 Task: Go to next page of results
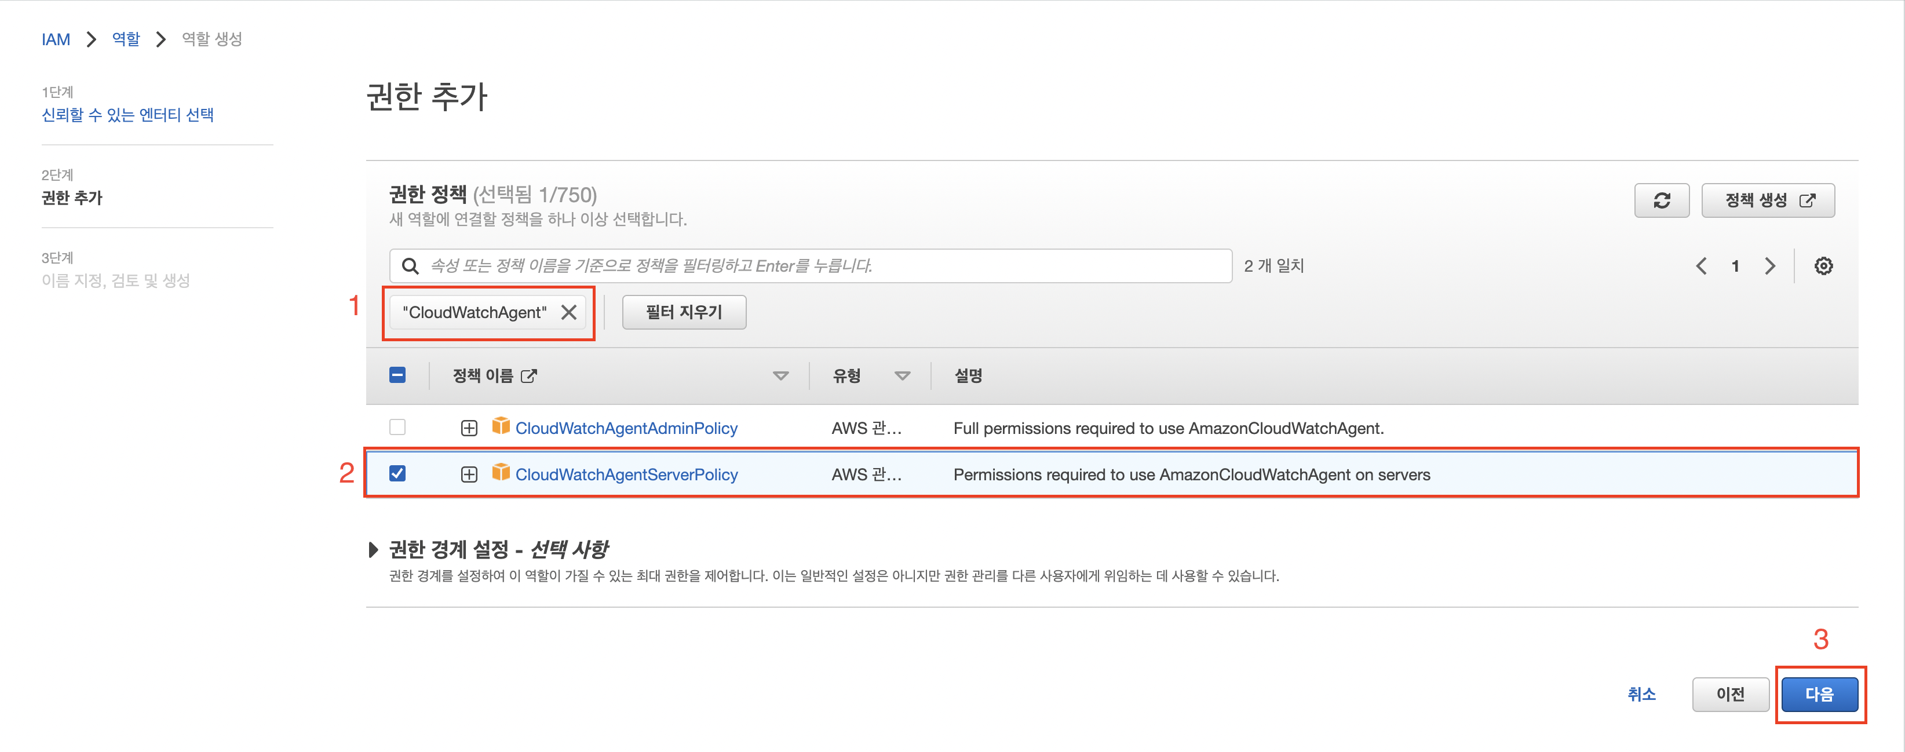tap(1769, 266)
